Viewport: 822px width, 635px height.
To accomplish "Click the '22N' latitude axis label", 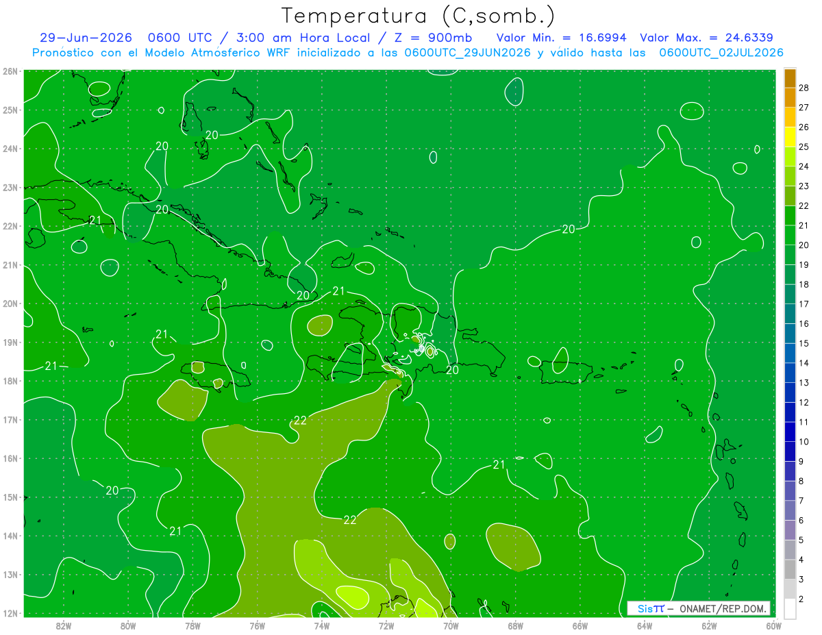I will (10, 226).
